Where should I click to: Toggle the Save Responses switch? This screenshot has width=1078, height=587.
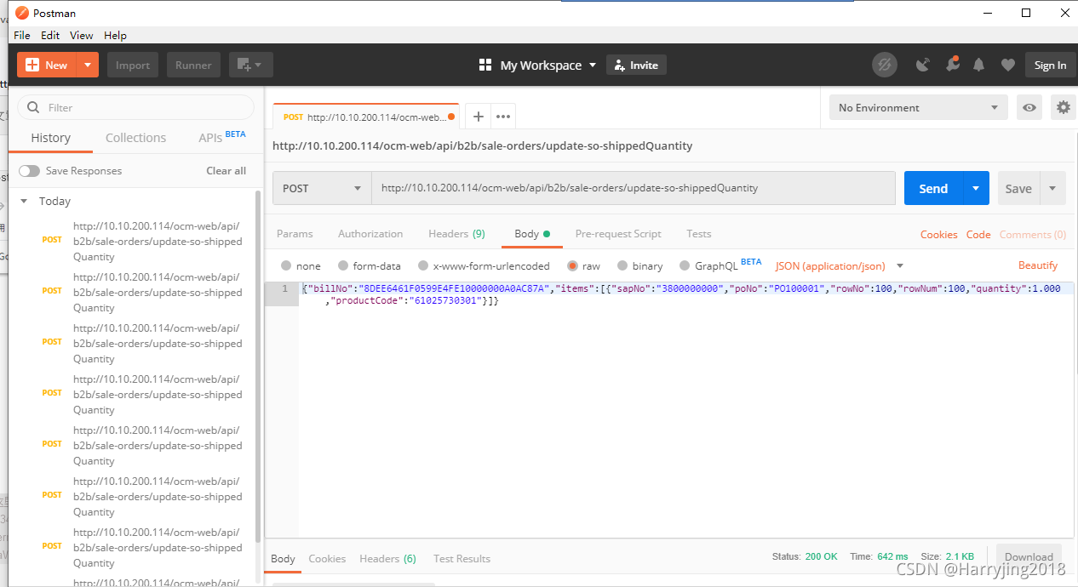30,171
